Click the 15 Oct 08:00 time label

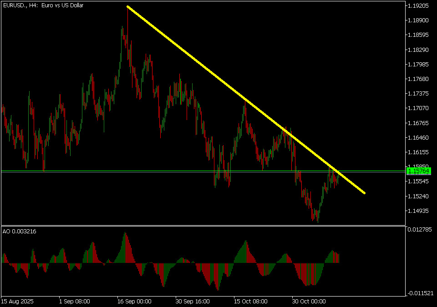click(x=249, y=301)
